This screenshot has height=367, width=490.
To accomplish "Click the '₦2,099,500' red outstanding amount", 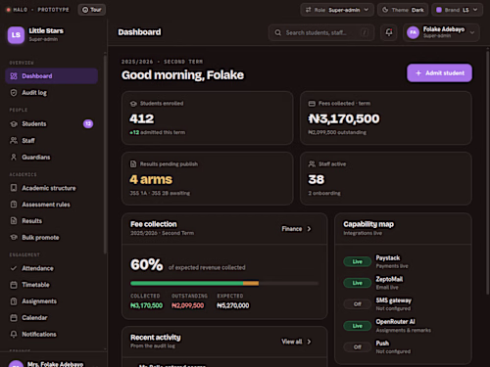I will 188,305.
